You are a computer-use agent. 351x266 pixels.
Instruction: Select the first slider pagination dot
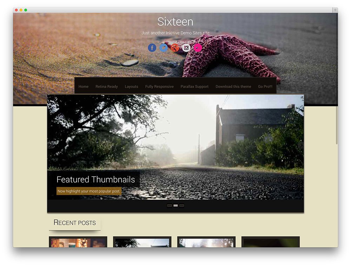coord(170,206)
